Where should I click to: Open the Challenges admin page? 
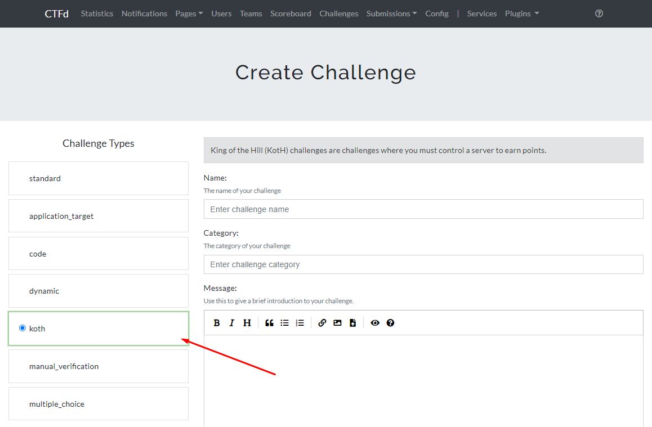pos(338,14)
